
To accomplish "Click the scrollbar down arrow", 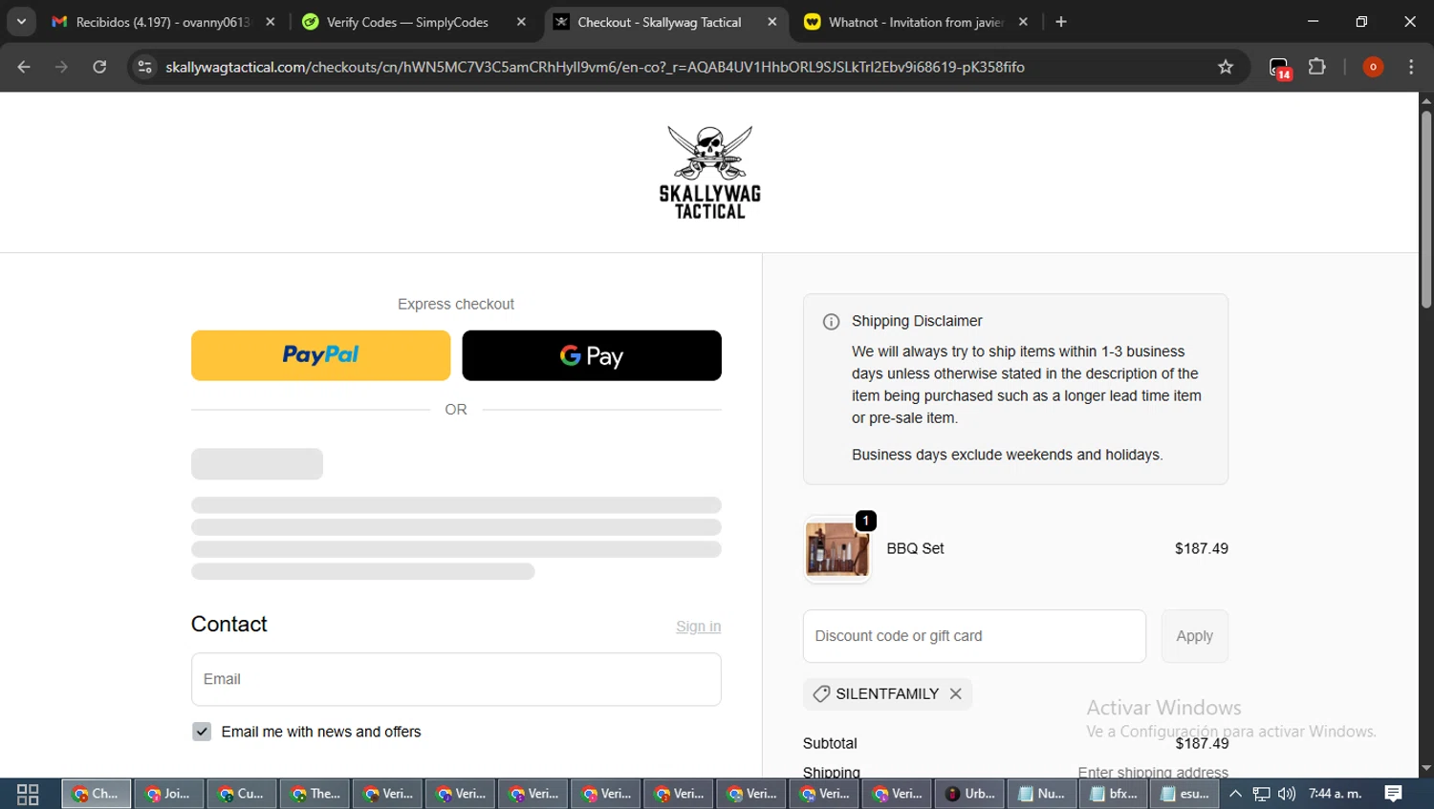I will coord(1426,768).
